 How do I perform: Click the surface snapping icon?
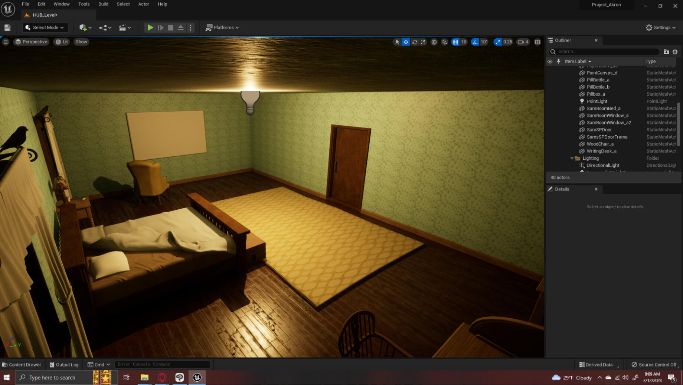click(x=444, y=42)
